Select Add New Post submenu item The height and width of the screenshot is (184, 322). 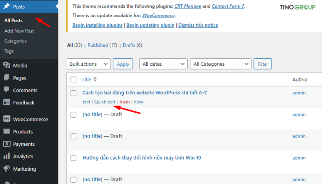click(x=19, y=31)
